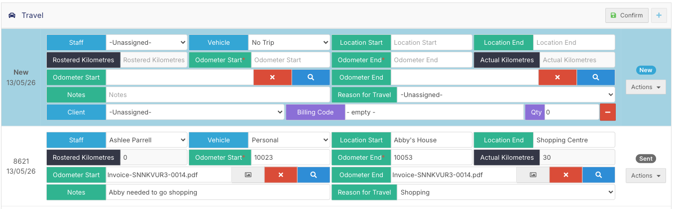Clear Odometer Start file for entry 8621

tap(281, 175)
